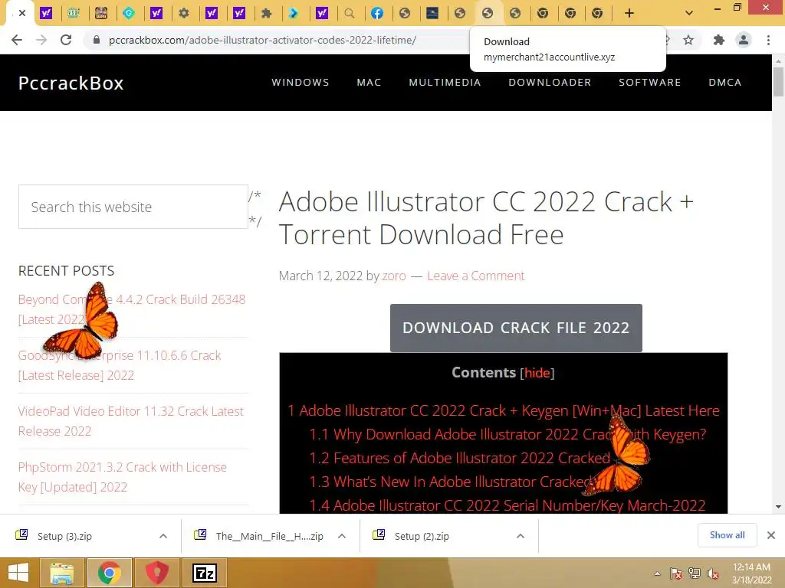Open Chrome's three-dot menu
This screenshot has width=785, height=588.
tap(768, 40)
